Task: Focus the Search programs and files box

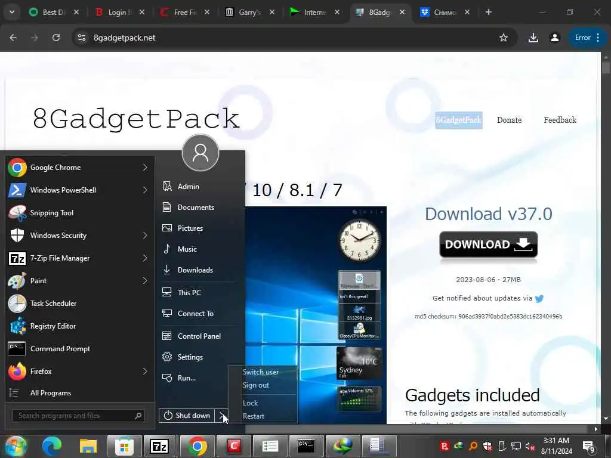Action: [x=79, y=416]
